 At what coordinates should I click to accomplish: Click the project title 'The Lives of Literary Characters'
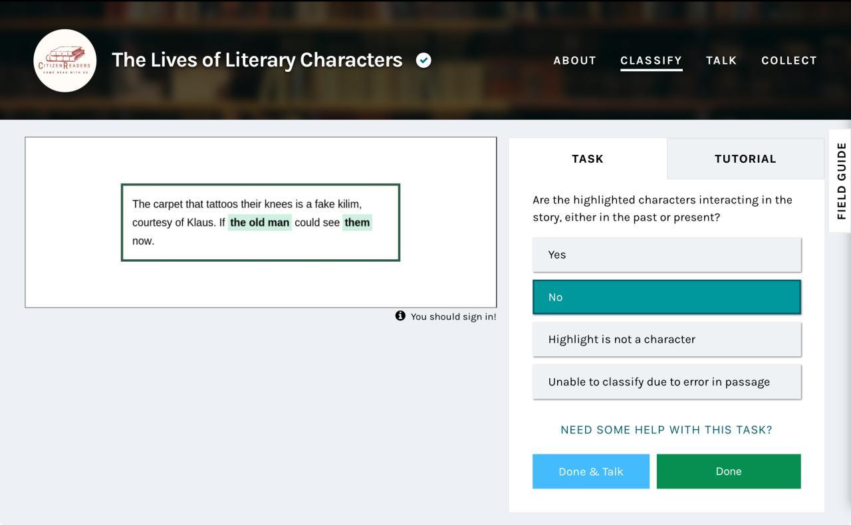click(257, 60)
